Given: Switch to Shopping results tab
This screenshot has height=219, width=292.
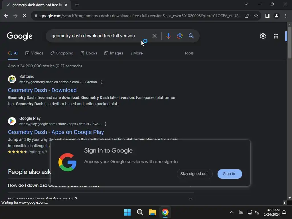Looking at the screenshot, I should [x=62, y=53].
